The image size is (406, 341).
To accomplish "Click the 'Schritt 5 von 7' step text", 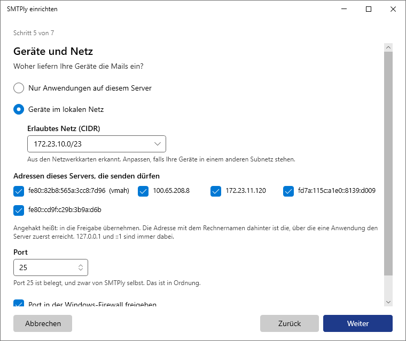I will point(34,33).
